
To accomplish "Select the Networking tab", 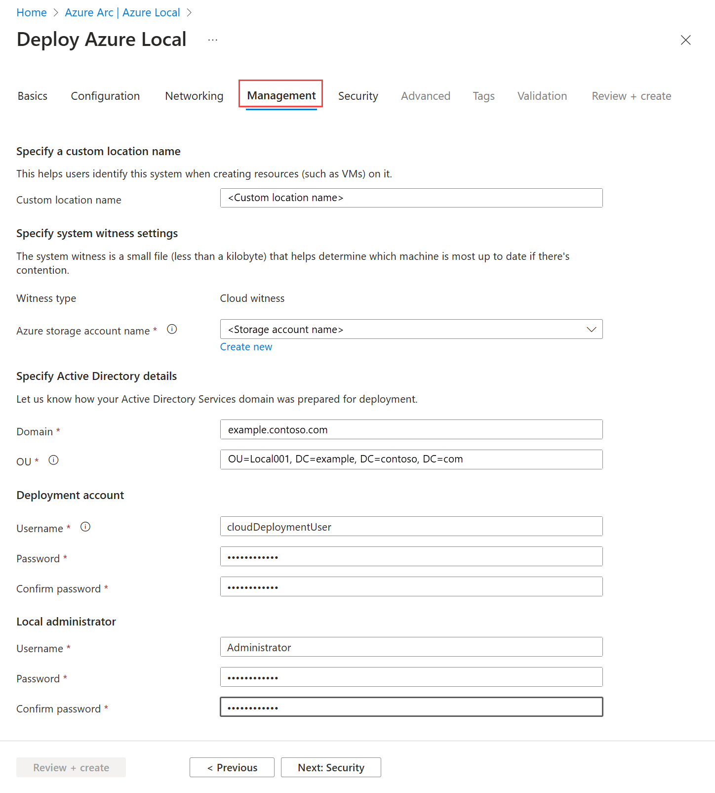I will pos(194,95).
